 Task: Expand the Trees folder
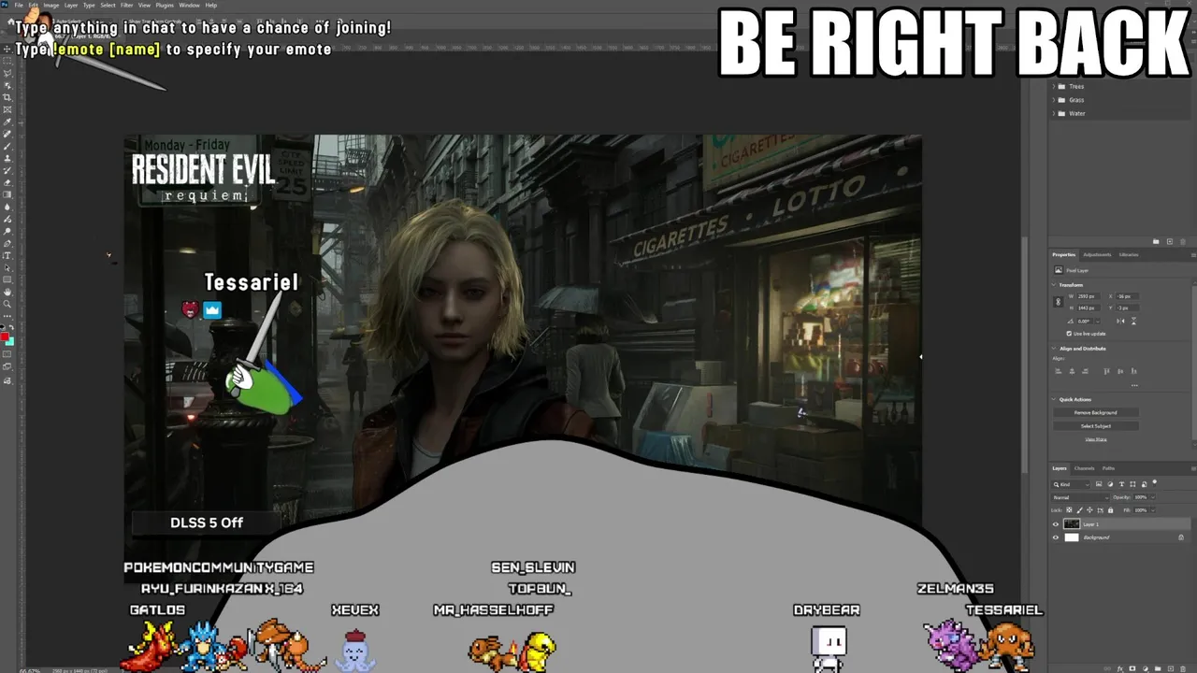click(1055, 86)
